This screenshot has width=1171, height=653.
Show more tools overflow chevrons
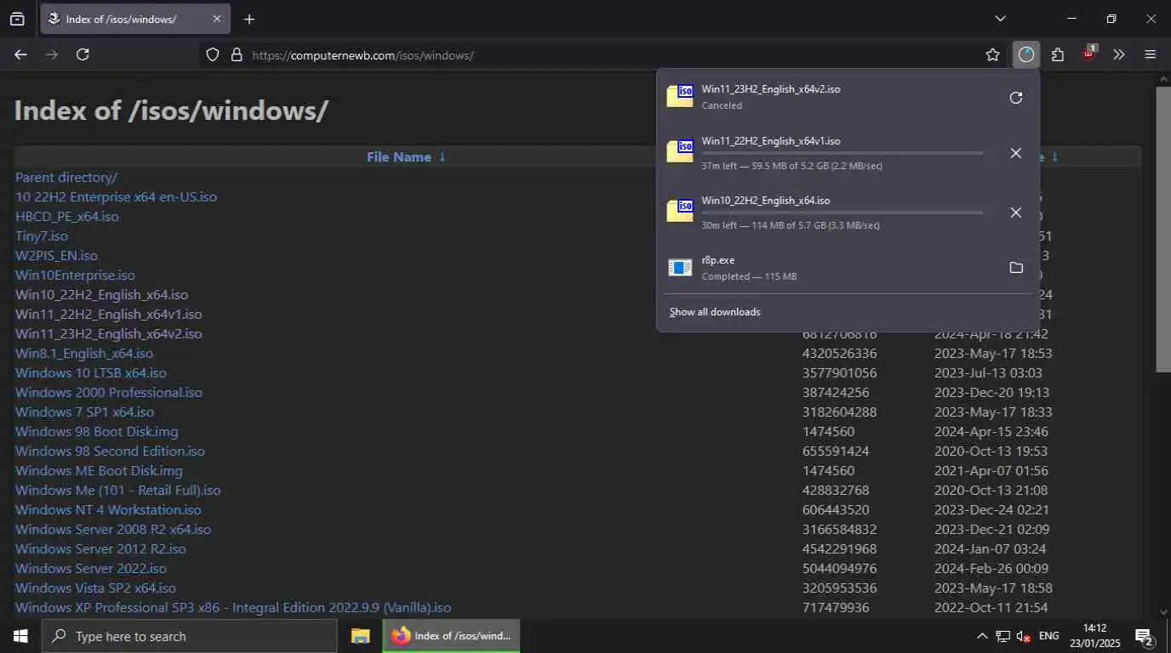pos(1119,54)
